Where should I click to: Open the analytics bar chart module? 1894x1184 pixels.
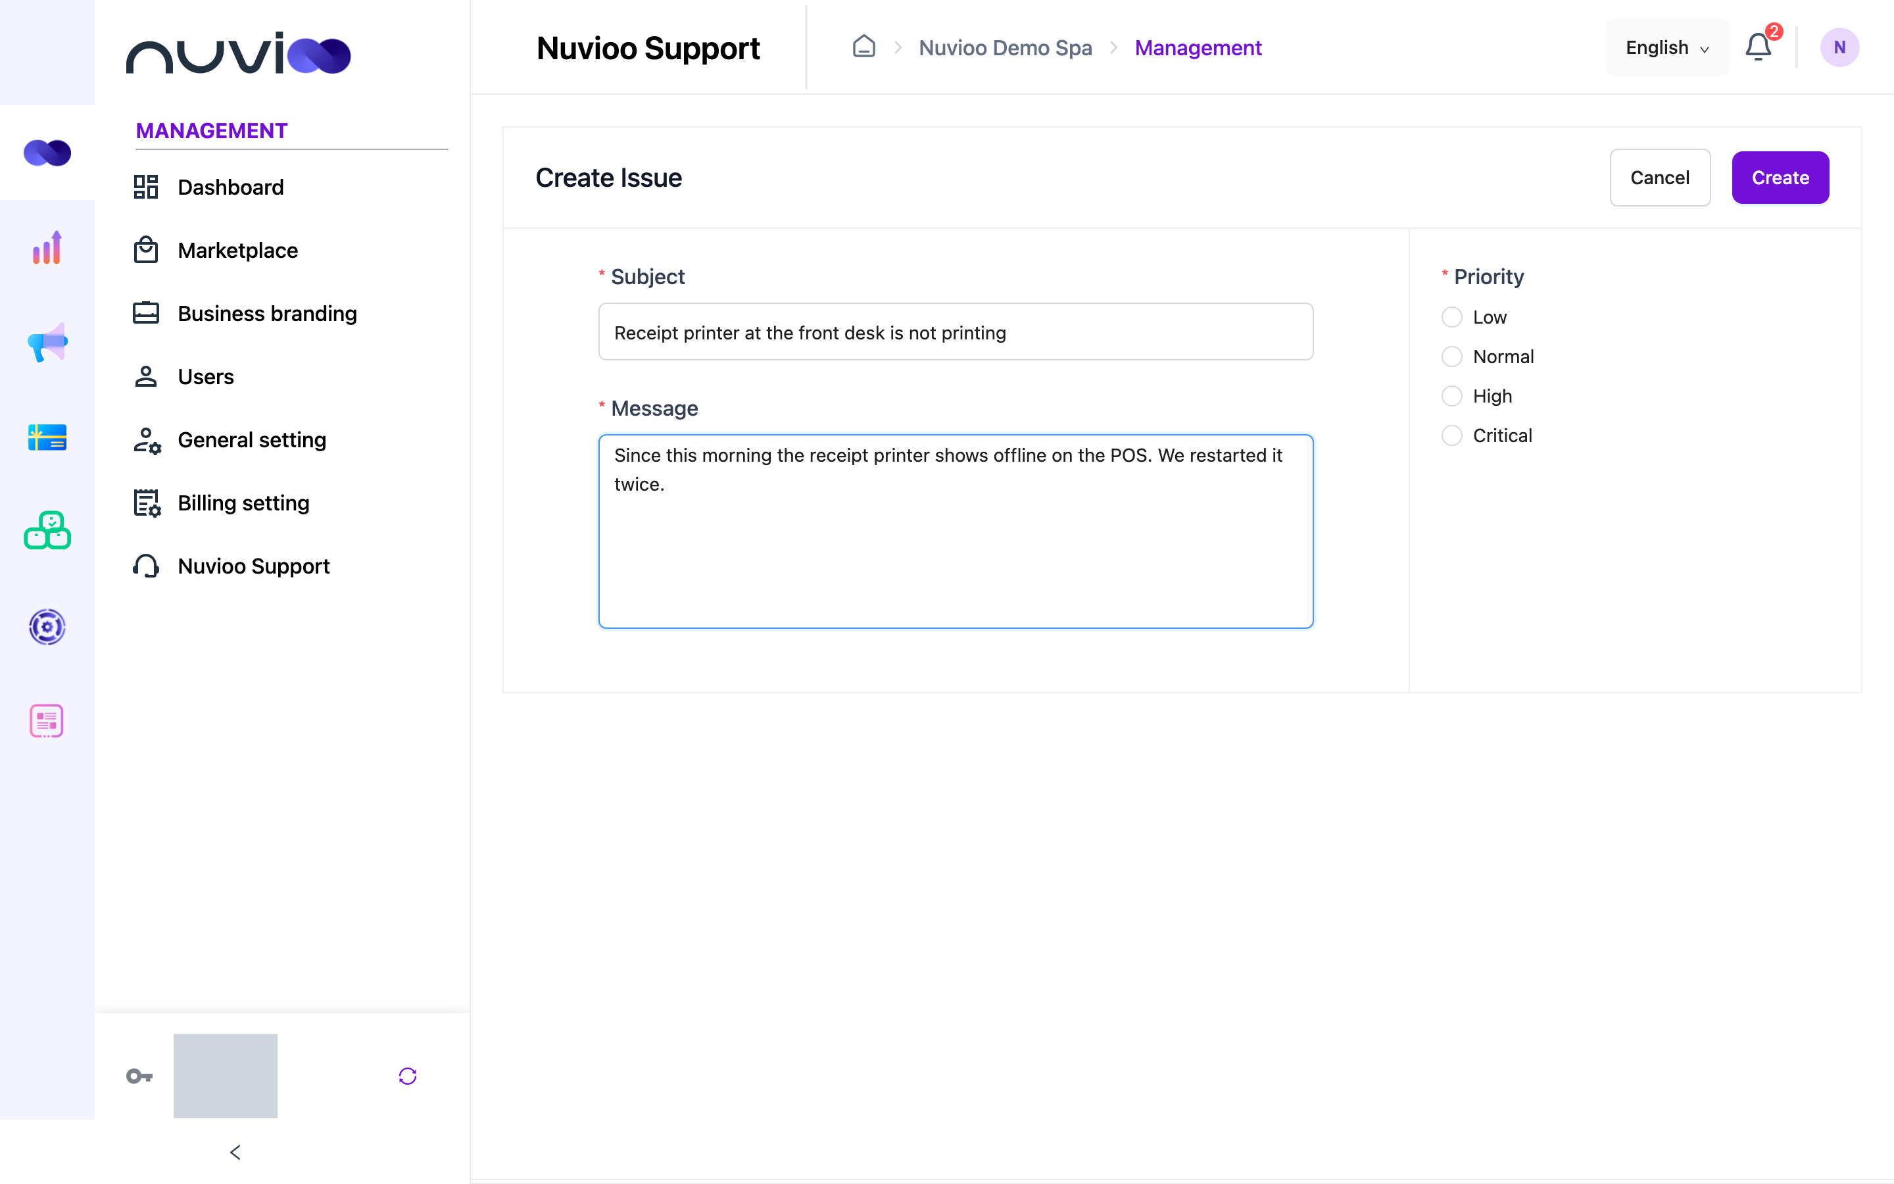pyautogui.click(x=47, y=247)
